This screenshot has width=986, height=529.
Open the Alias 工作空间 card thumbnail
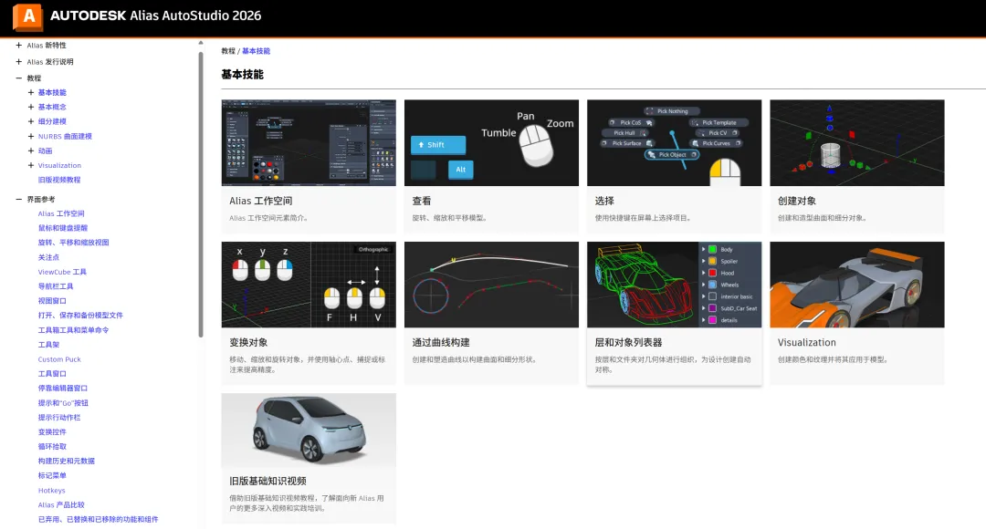tap(309, 142)
